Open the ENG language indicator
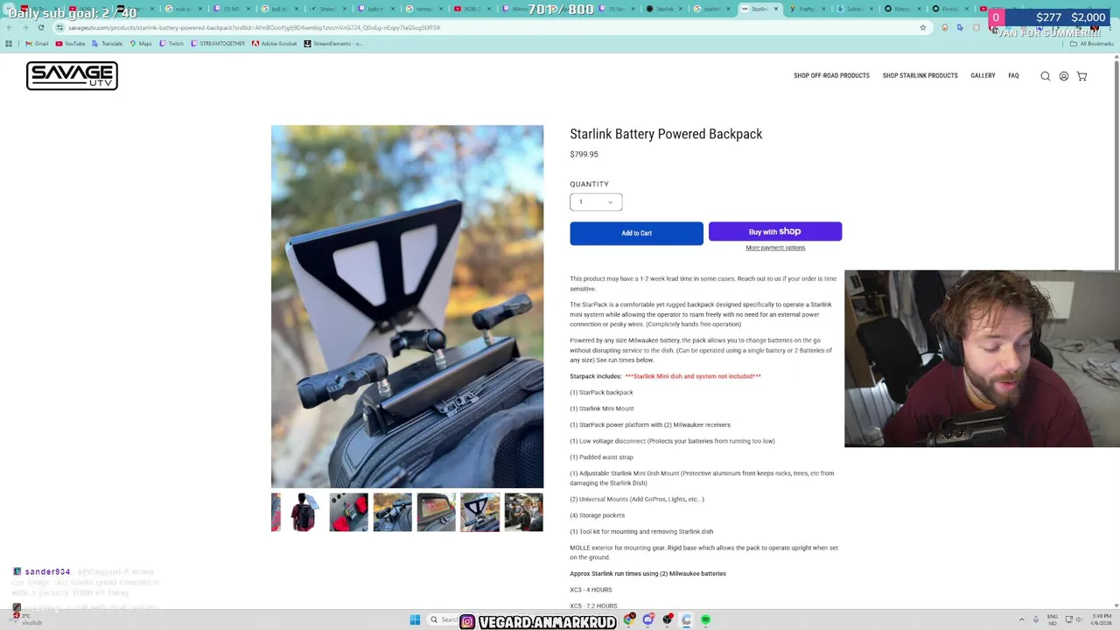 1053,619
